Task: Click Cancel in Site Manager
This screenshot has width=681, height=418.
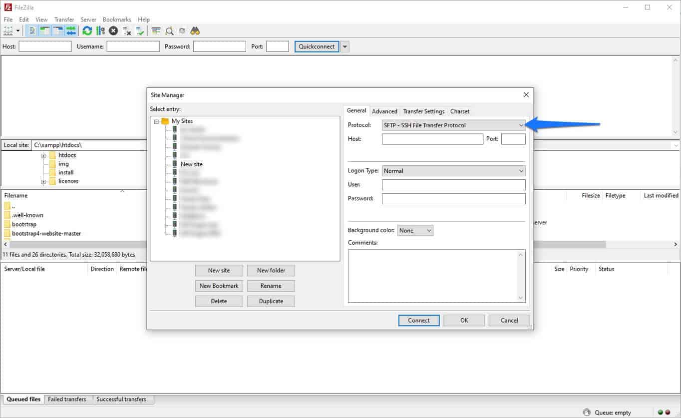Action: (509, 321)
